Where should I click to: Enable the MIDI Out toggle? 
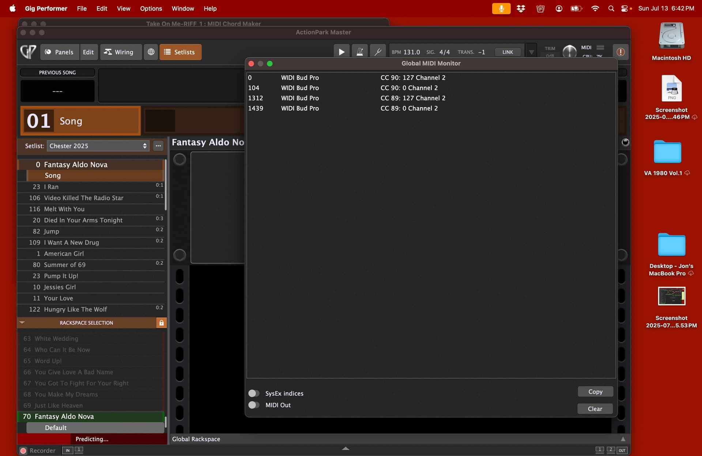pos(254,405)
